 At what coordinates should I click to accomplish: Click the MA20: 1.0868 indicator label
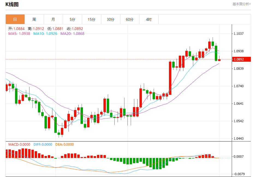72,34
